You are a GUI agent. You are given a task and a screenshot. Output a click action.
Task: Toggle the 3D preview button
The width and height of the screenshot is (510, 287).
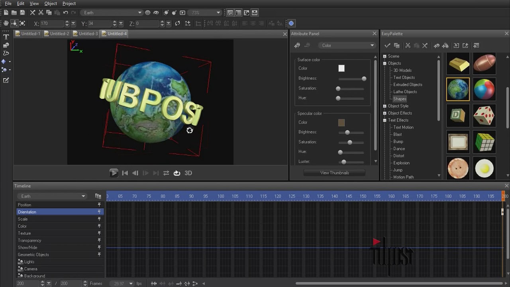[188, 173]
